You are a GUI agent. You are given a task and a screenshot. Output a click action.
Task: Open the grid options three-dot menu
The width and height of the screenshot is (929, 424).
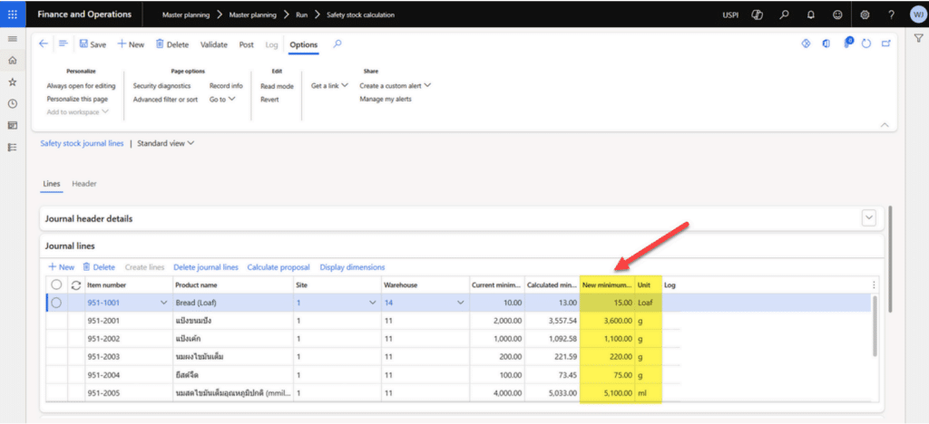874,285
